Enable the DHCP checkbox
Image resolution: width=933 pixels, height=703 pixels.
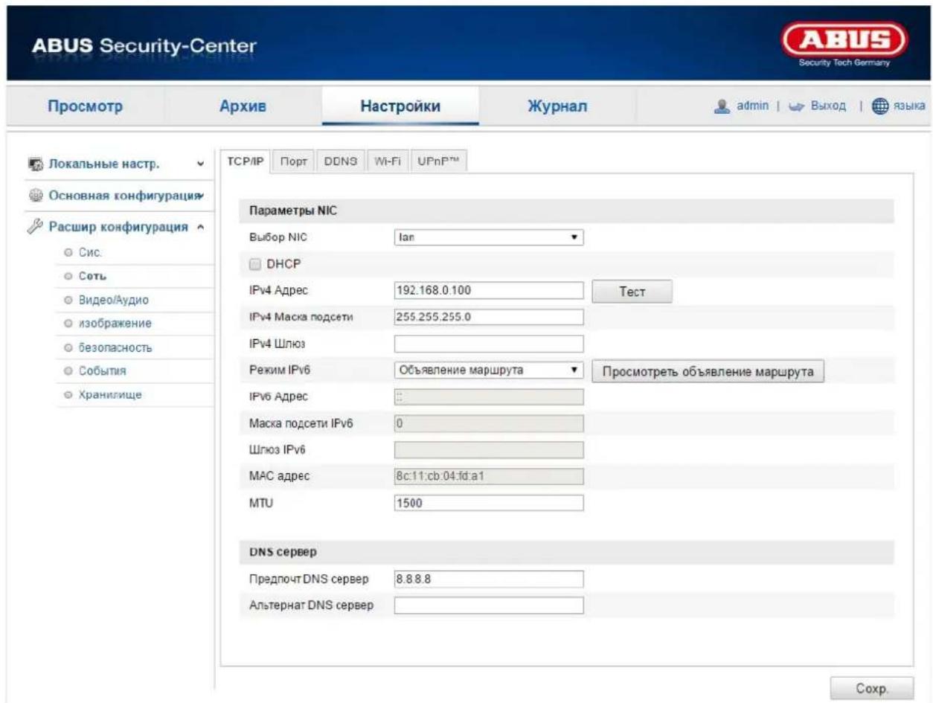[x=254, y=264]
